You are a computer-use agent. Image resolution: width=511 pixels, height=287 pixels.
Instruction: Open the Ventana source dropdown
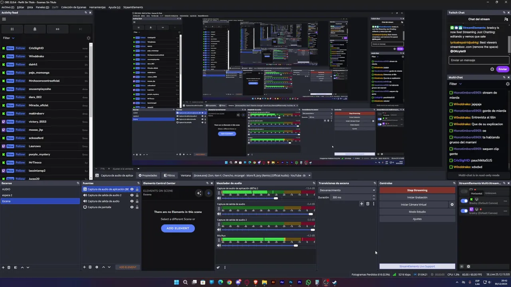coord(252,175)
